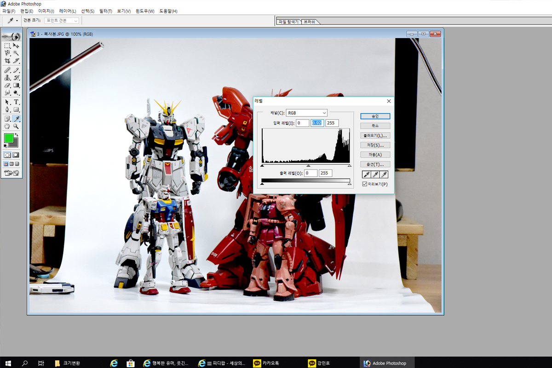The height and width of the screenshot is (368, 552).
Task: Select the Eyedropper tool in toolbox
Action: coord(16,119)
